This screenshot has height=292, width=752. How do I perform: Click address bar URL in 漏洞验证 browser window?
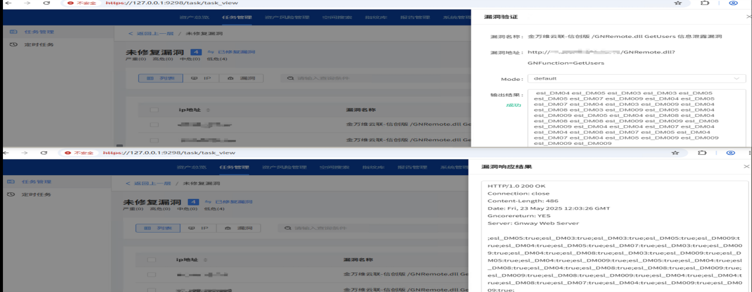[x=172, y=3]
